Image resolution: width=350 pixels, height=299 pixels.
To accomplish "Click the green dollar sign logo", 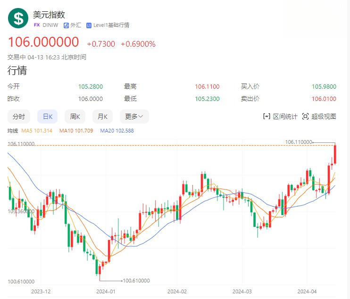I will 18,18.
